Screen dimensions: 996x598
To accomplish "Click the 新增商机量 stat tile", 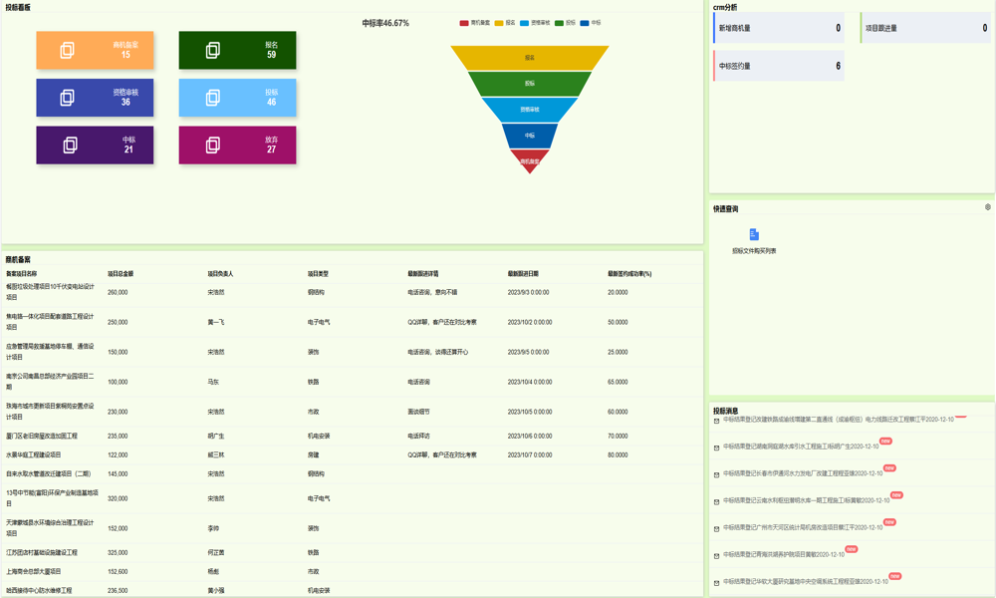I will [779, 28].
